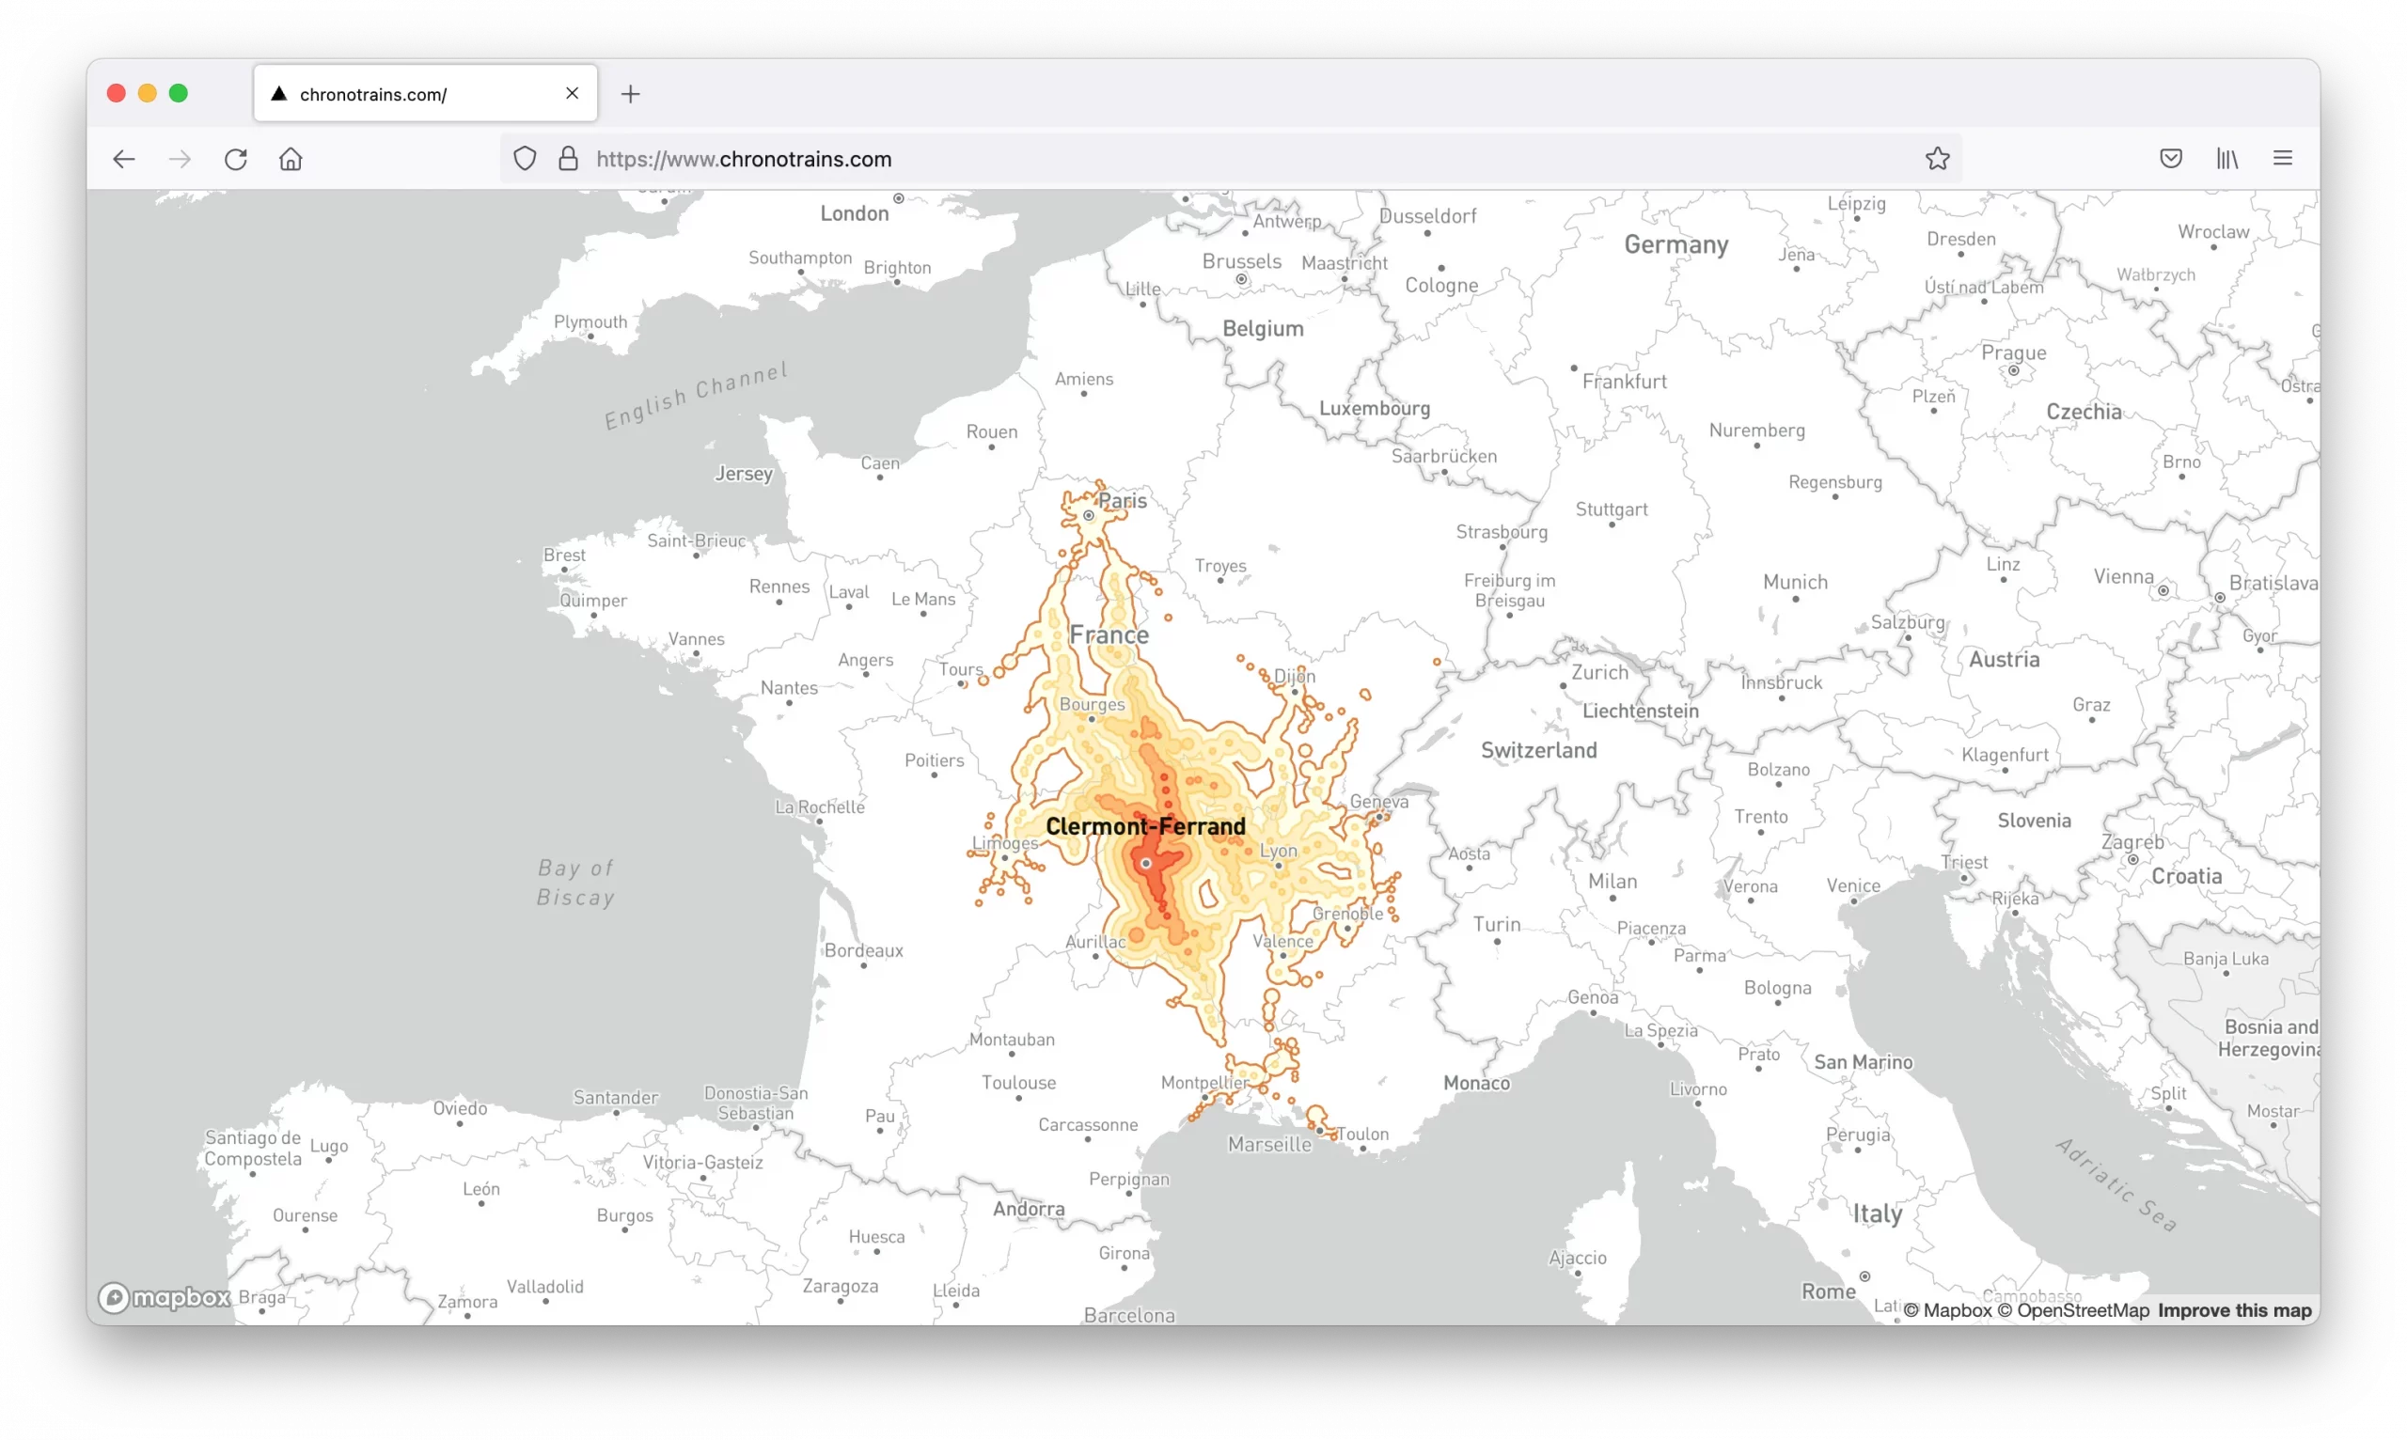Open the OpenStreetMap attribution link
Viewport: 2407px width, 1440px height.
[x=2073, y=1310]
